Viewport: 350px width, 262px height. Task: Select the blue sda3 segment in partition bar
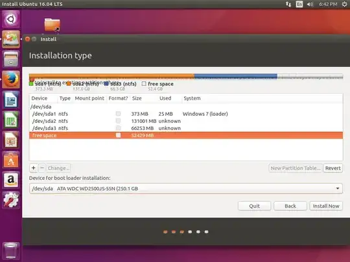pyautogui.click(x=236, y=76)
